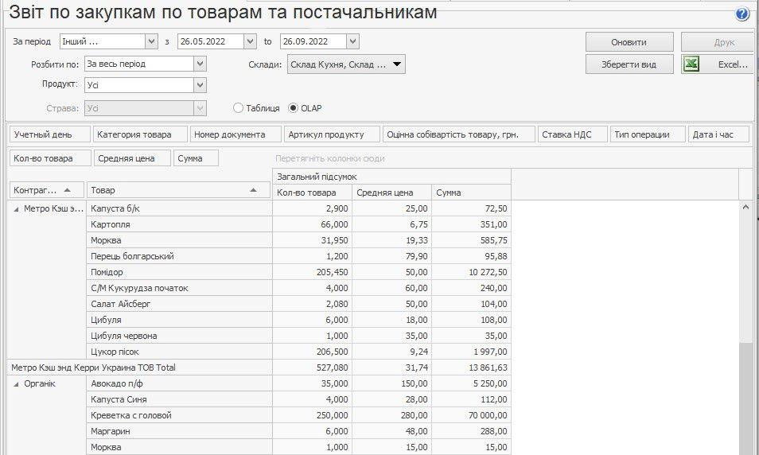Collapse the Метро Кэш supplier group
759x455 pixels.
point(17,208)
